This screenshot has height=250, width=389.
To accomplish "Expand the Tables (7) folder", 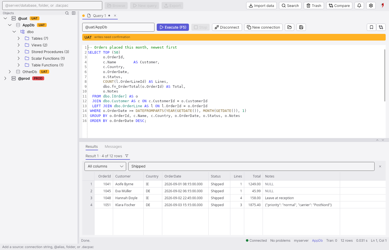I will [x=19, y=38].
